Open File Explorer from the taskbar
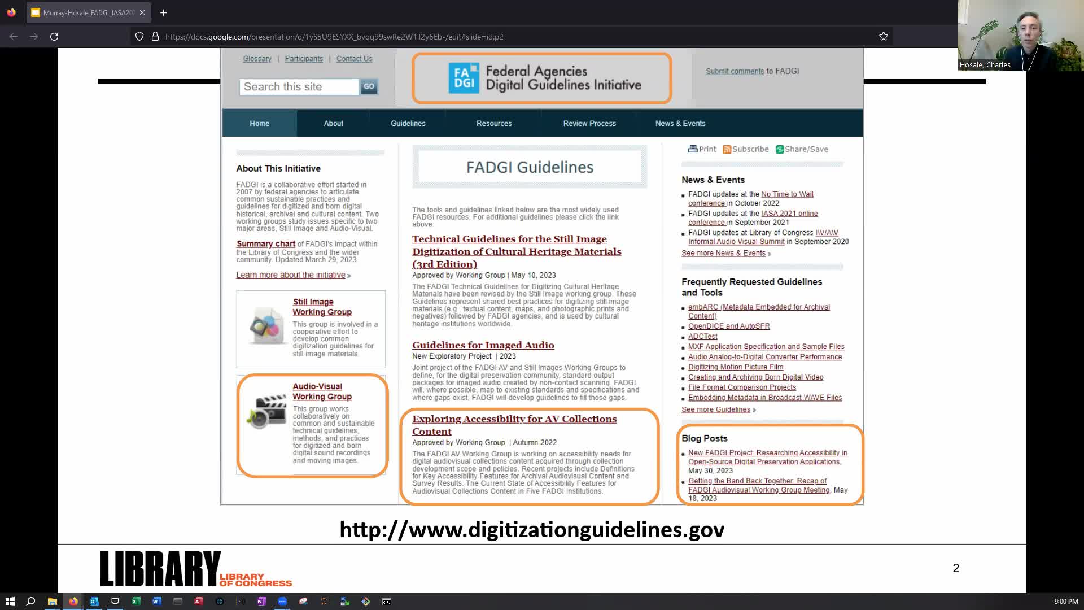Image resolution: width=1084 pixels, height=610 pixels. pyautogui.click(x=52, y=602)
